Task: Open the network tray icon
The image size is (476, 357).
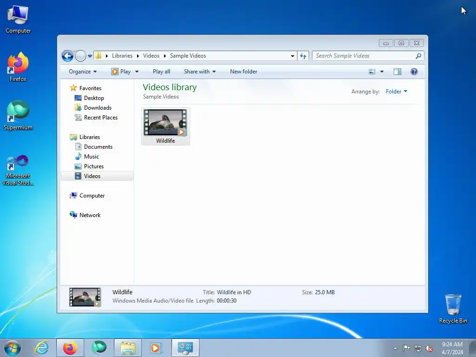Action: coord(418,349)
